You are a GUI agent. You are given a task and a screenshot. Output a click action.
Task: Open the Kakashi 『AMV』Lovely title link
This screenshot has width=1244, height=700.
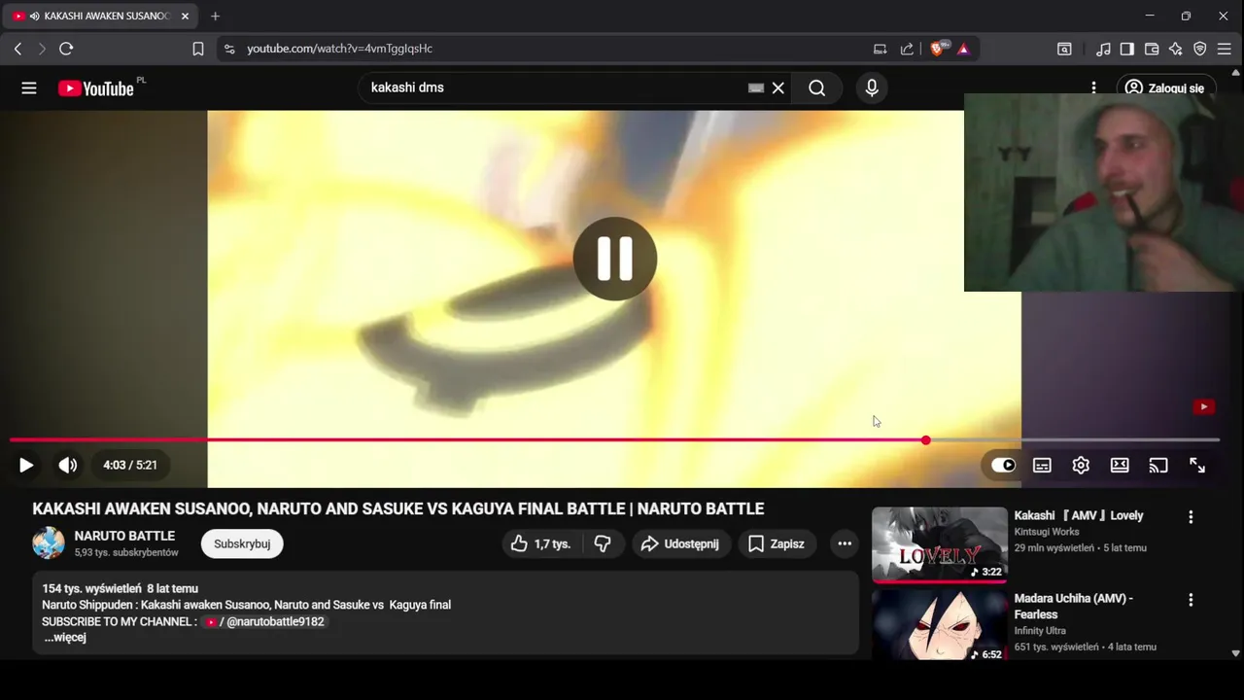1079,515
